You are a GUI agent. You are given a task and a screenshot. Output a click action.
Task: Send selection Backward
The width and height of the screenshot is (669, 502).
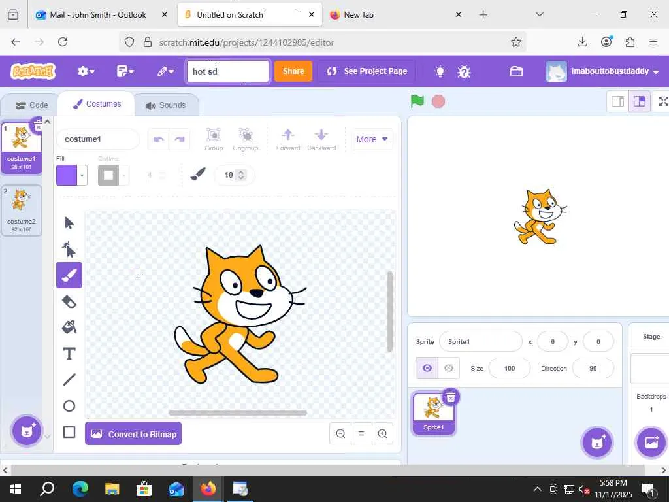(x=321, y=140)
